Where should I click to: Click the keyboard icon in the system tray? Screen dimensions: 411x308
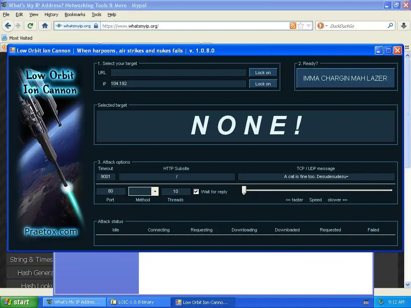(x=366, y=302)
